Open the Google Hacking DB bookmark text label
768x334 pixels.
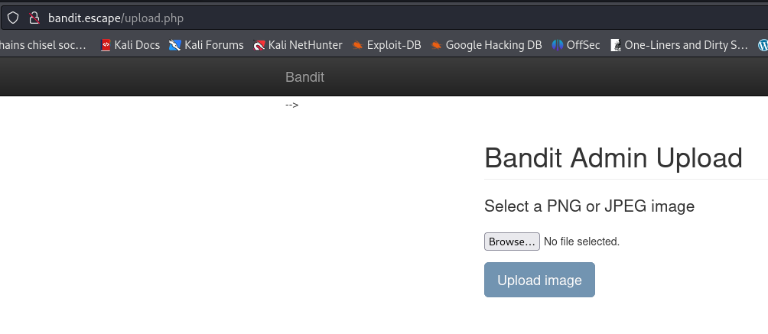click(x=493, y=45)
